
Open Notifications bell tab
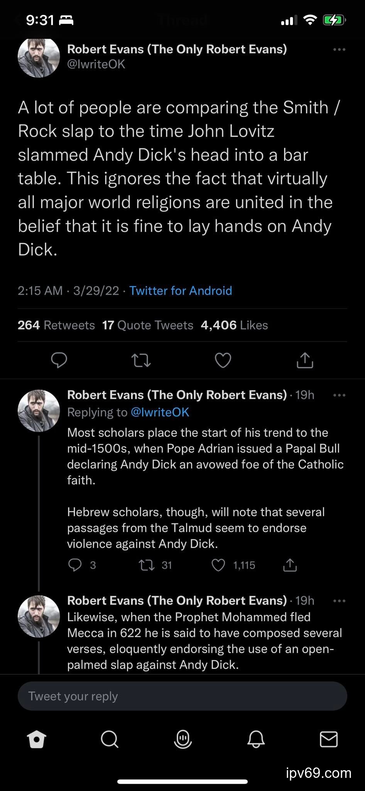point(256,739)
